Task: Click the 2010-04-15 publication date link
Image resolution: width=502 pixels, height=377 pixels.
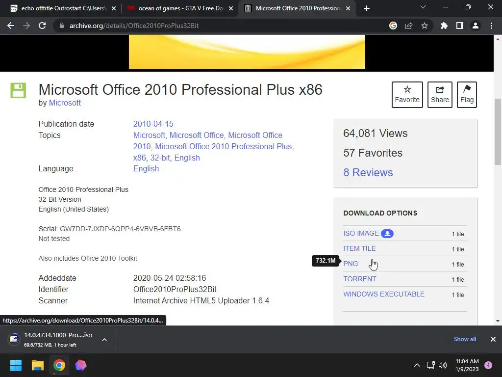Action: coord(153,124)
